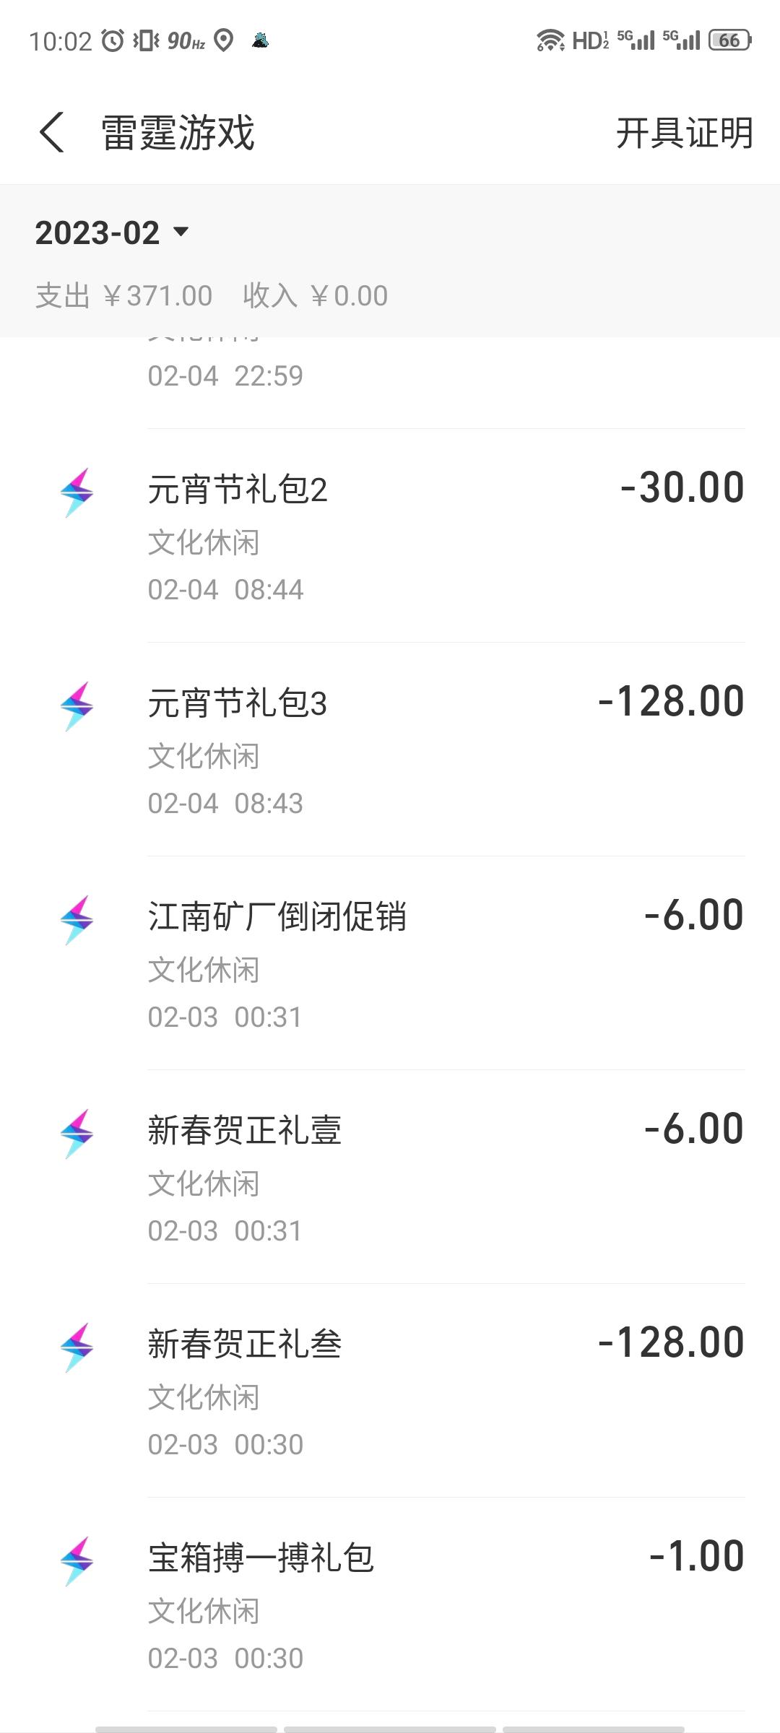Tap the lightning icon beside 新春贺正礼叁
This screenshot has width=780, height=1733.
(77, 1347)
